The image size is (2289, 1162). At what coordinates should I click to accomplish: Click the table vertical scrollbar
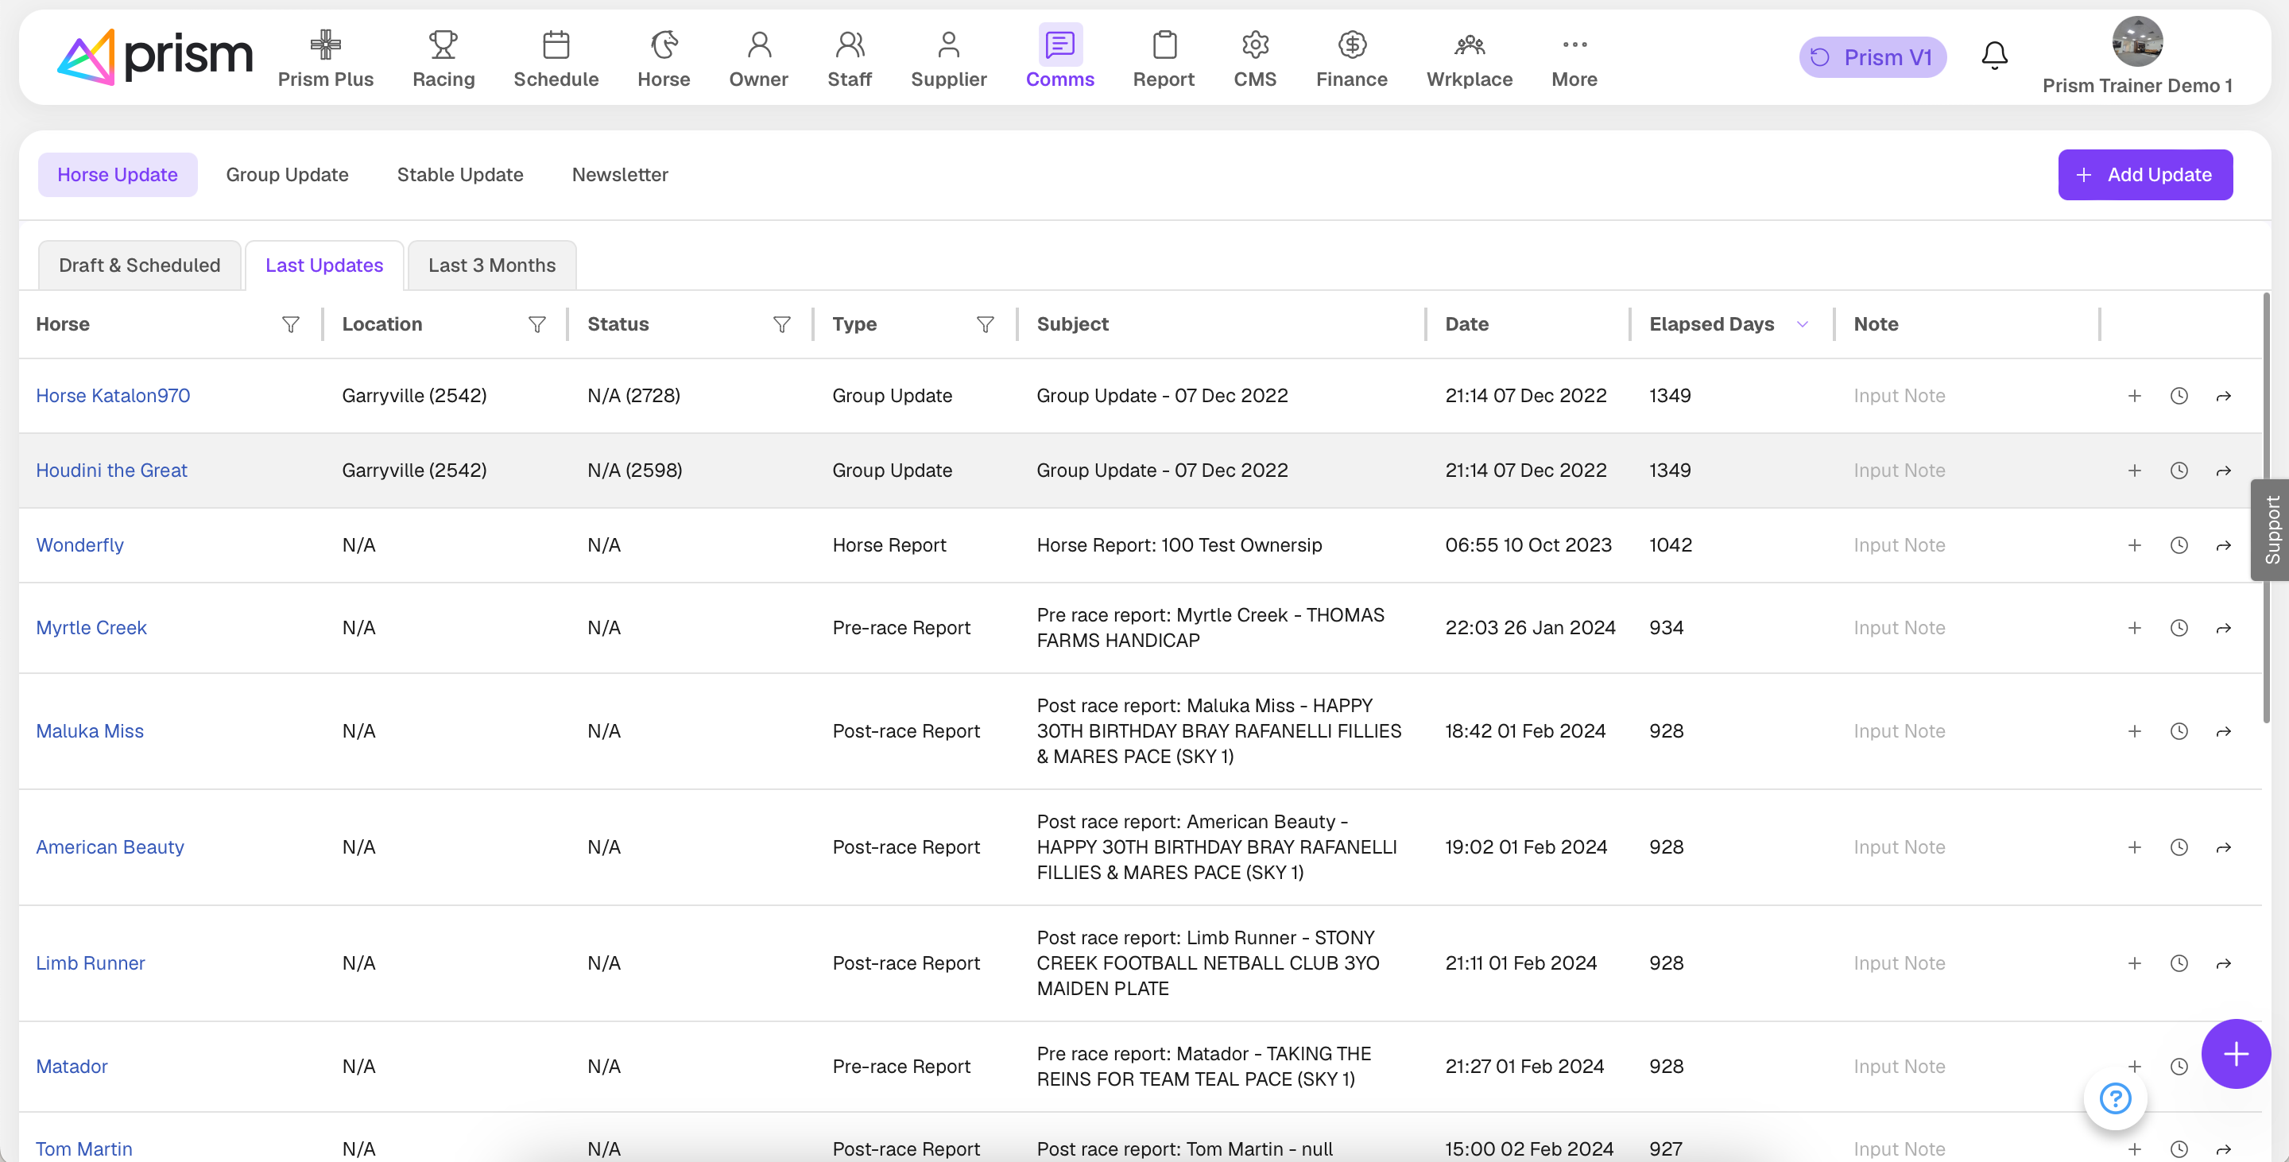(2266, 506)
